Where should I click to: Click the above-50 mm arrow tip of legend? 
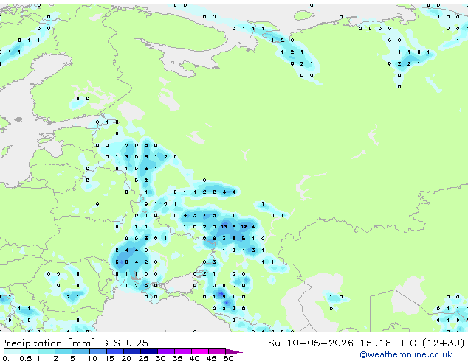pyautogui.click(x=234, y=352)
